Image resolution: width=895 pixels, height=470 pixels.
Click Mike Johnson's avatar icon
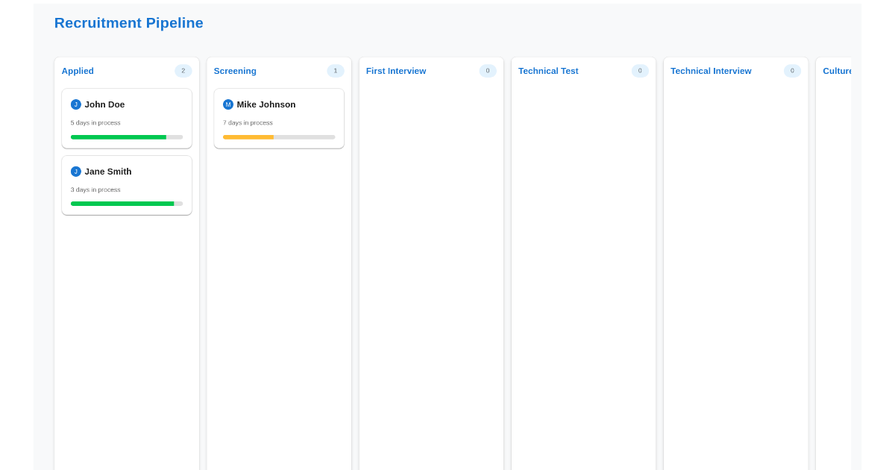point(227,104)
